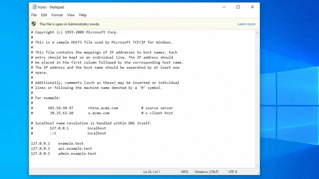Close the hosts Notepad window
This screenshot has width=319, height=179.
(x=253, y=7)
